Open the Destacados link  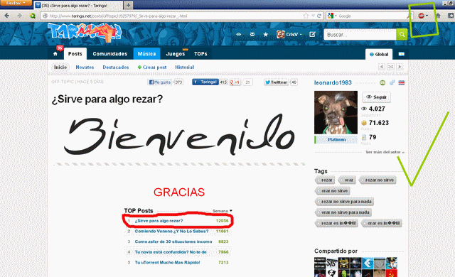point(115,67)
